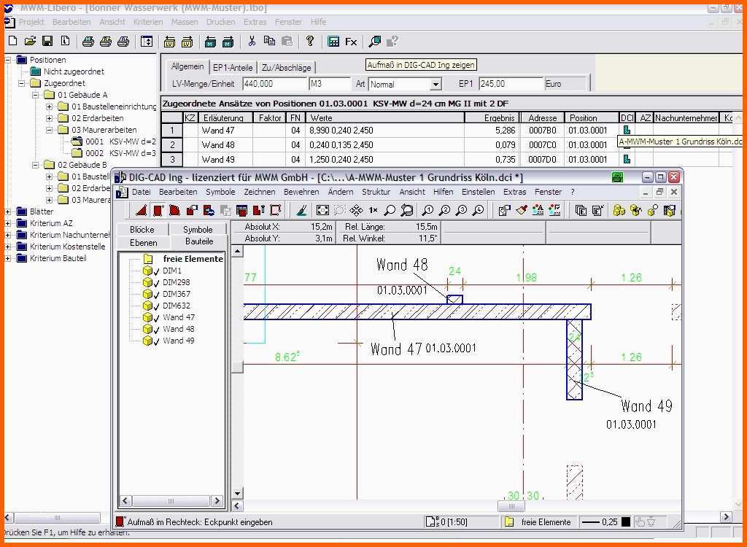The image size is (747, 547).
Task: Collapse 03 Maurerarbeiten under Gebäude A
Action: [x=50, y=130]
